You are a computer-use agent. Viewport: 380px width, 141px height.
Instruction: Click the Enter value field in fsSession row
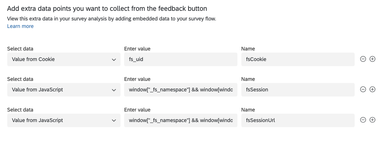point(181,90)
